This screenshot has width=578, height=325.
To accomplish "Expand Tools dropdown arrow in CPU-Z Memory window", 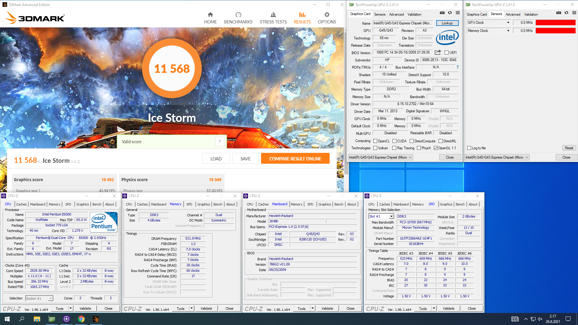I will tap(191, 308).
